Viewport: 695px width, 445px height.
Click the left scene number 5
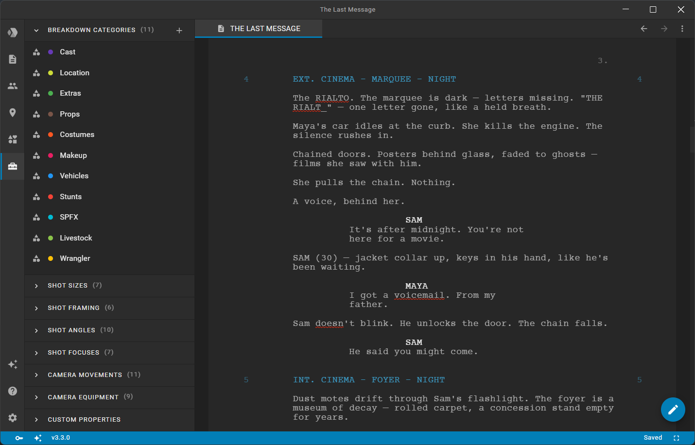(x=246, y=380)
